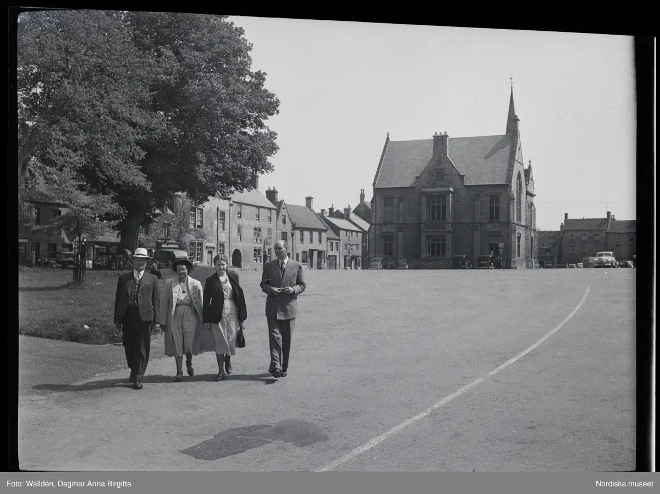Click the lower bay window of the hall

coord(437,245)
